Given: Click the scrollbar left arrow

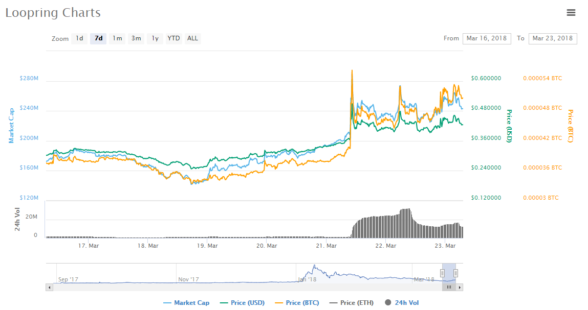Looking at the screenshot, I should [x=50, y=287].
